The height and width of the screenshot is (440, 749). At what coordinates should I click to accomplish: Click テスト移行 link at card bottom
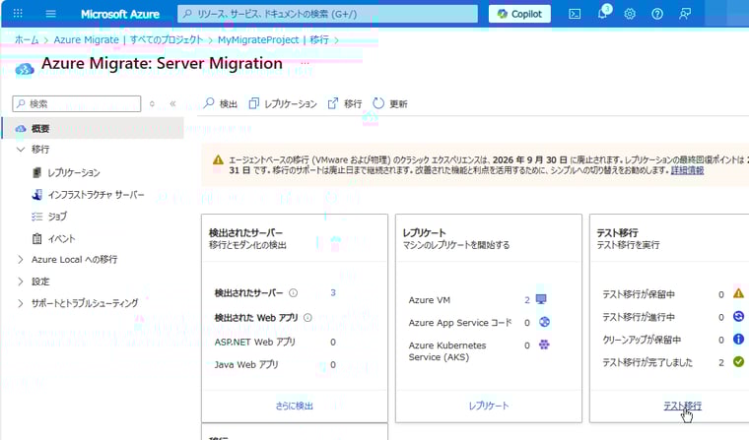click(682, 407)
